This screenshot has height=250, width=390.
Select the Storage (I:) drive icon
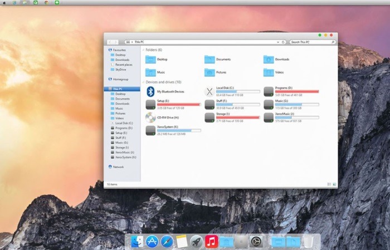[209, 117]
